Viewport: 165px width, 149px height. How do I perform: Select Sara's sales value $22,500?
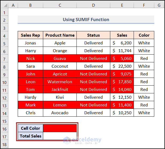coord(122,66)
